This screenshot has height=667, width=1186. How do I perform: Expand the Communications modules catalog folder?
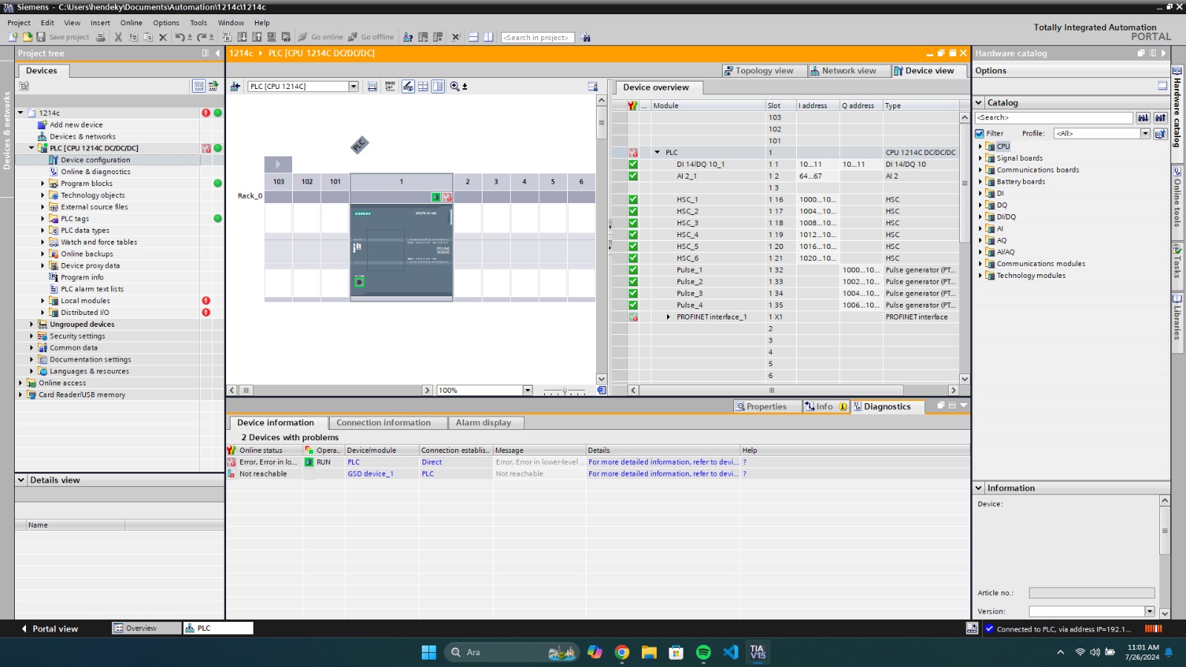point(980,264)
